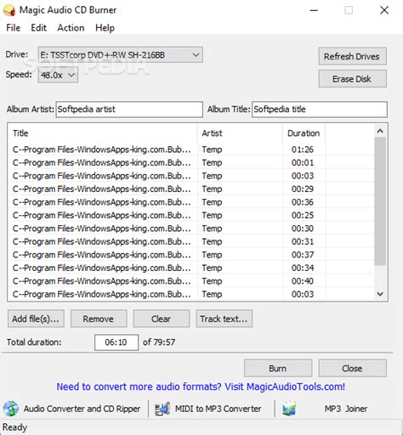The height and width of the screenshot is (435, 403).
Task: Select the track with duration 00:31
Action: [x=190, y=241]
